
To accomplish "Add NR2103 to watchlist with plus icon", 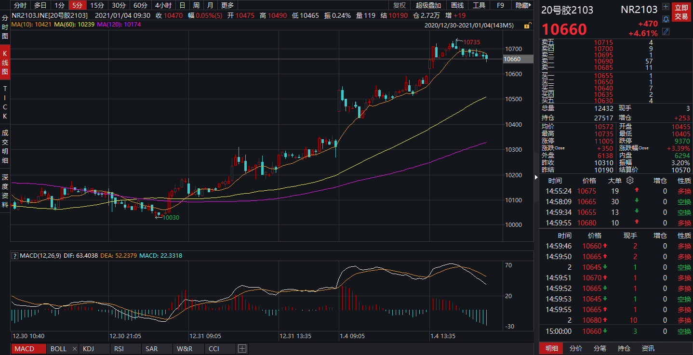I will [x=666, y=7].
